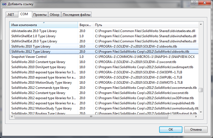Click path ending v2012\SolidWorks\sldworks.tlb
213x138 pixels.
142,52
